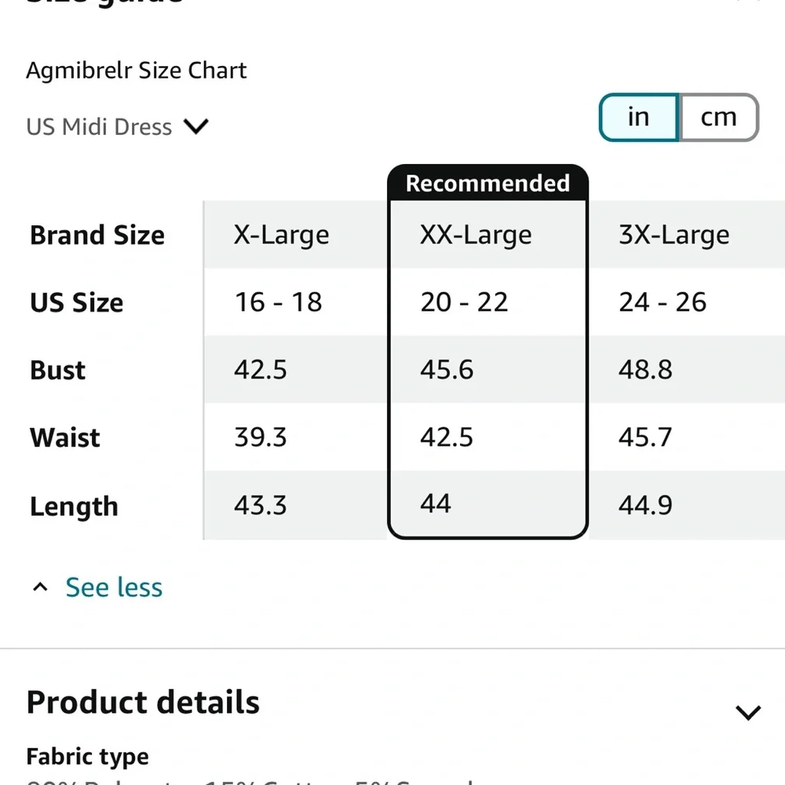This screenshot has width=785, height=785.
Task: Click the US size 16 - 18 cell
Action: (278, 302)
